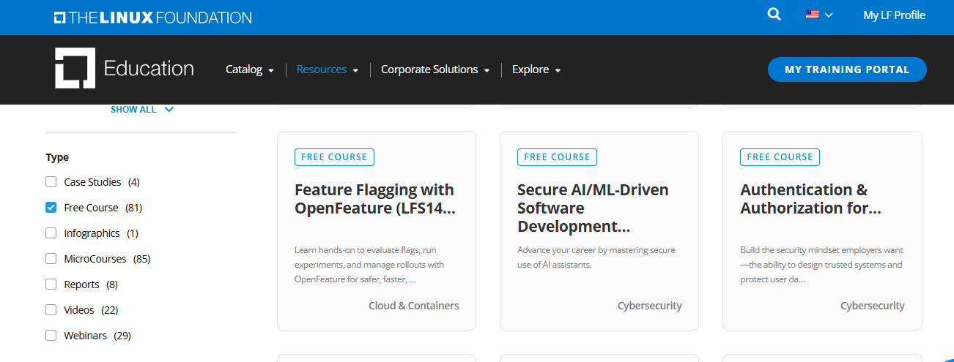Click the Webinars (29) count
The height and width of the screenshot is (362, 954).
point(122,336)
